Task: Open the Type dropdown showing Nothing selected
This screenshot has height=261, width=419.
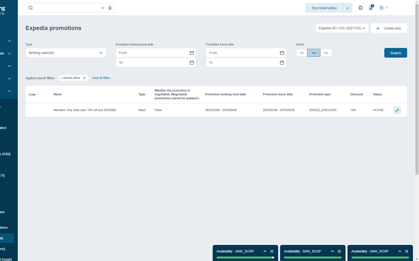Action: 66,53
